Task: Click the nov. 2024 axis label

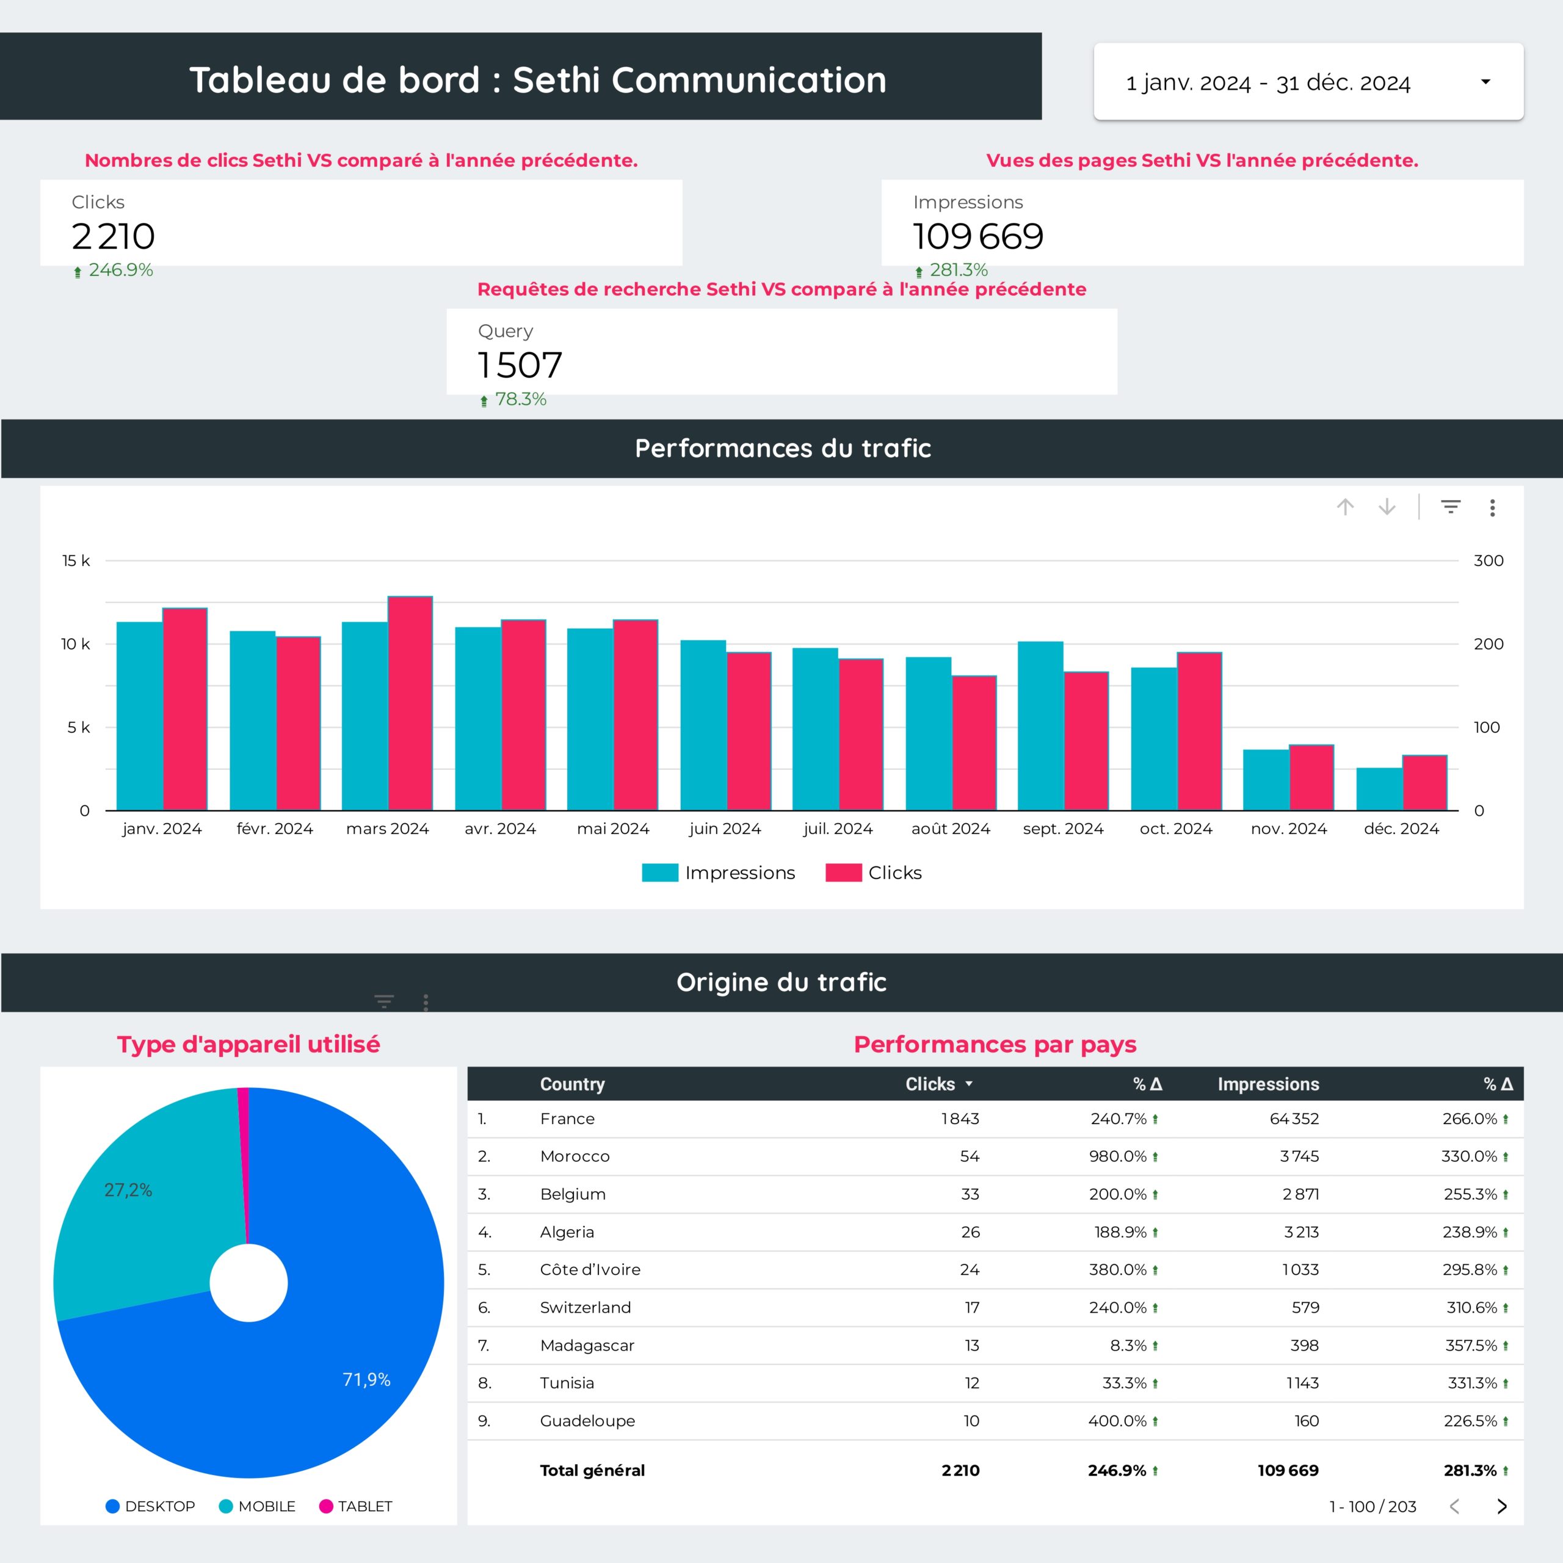Action: tap(1289, 829)
